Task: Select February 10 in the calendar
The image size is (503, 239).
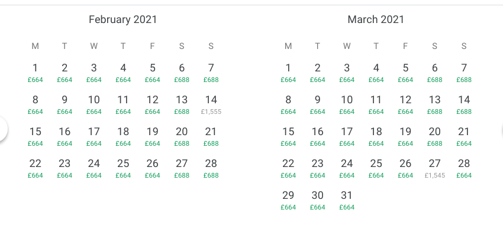Action: click(x=93, y=104)
